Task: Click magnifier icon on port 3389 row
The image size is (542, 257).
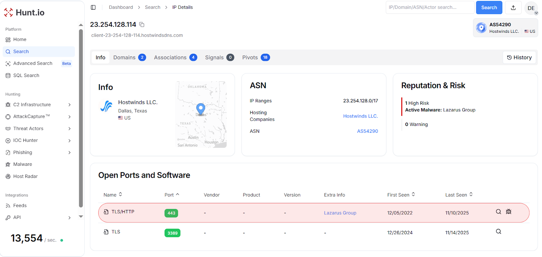Action: pyautogui.click(x=498, y=232)
